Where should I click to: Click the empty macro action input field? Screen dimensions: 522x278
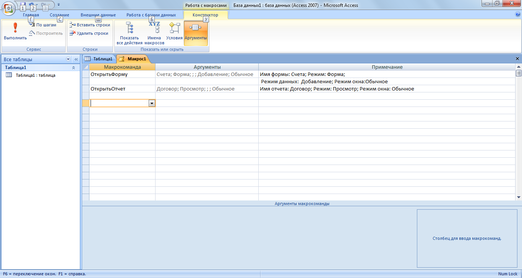pyautogui.click(x=119, y=103)
